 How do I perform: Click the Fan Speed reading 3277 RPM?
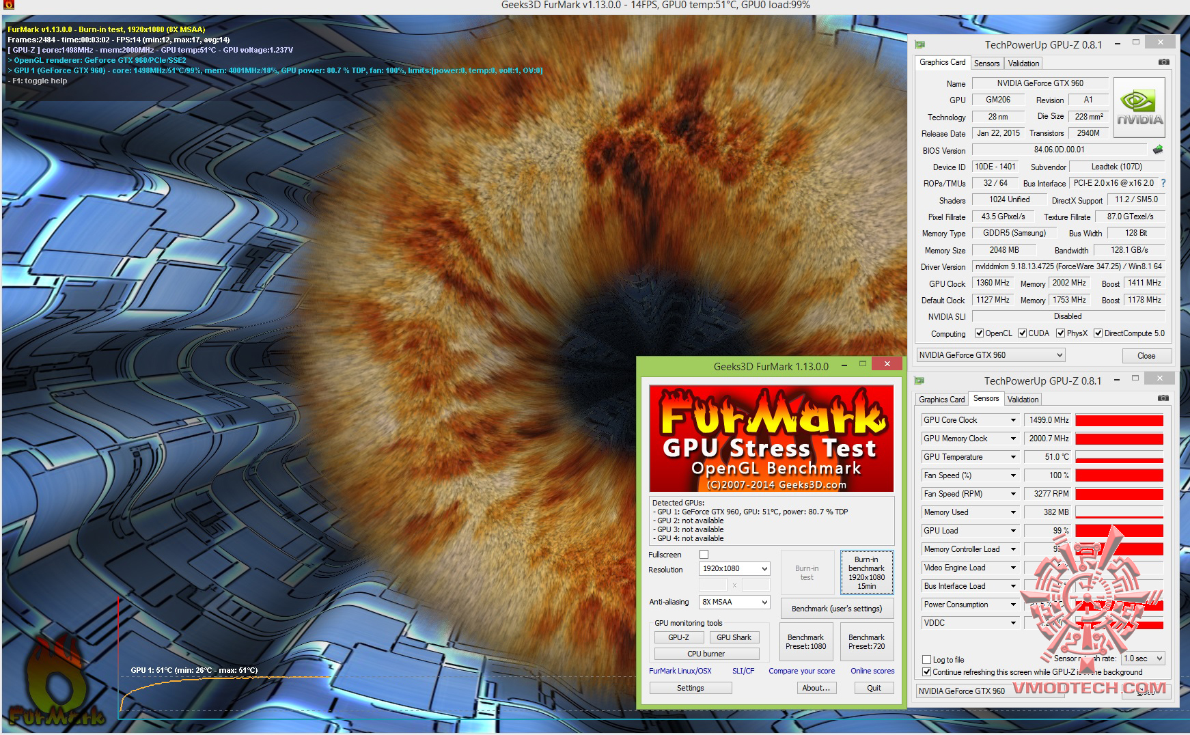click(1047, 494)
